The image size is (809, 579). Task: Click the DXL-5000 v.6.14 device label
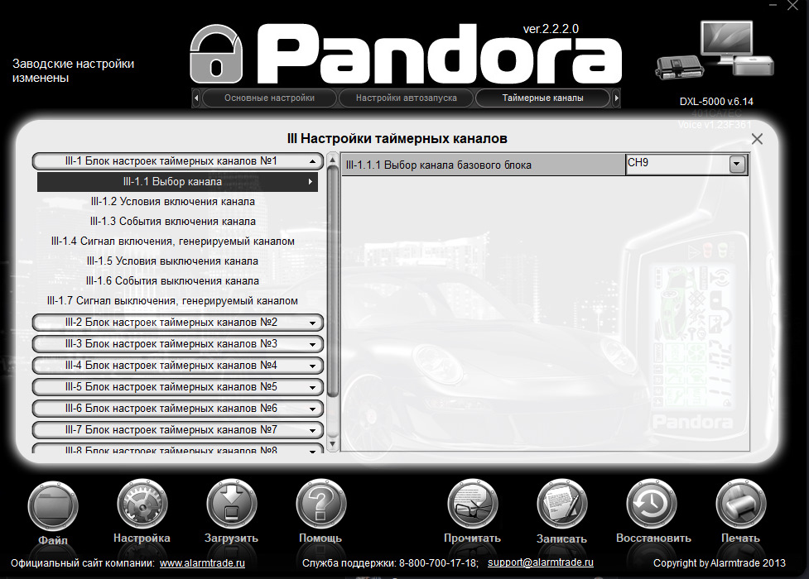coord(716,102)
